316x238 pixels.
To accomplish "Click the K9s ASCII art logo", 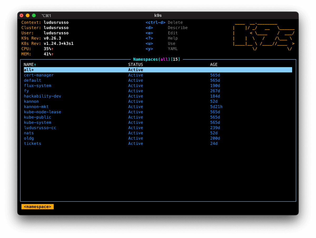I will coord(264,36).
